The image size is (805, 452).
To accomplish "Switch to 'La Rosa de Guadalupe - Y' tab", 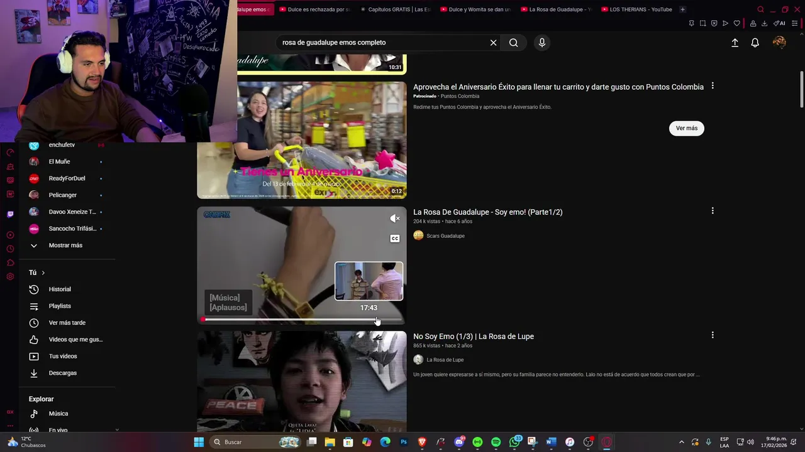I will pos(557,9).
